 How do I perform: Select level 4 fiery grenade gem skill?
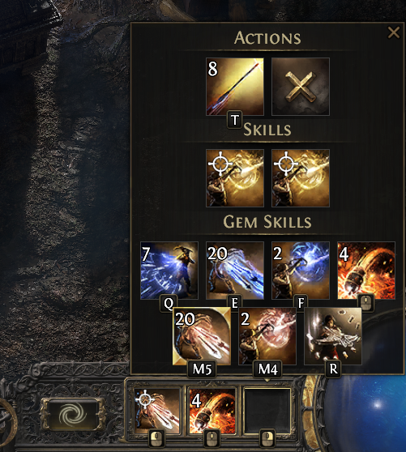coord(366,271)
